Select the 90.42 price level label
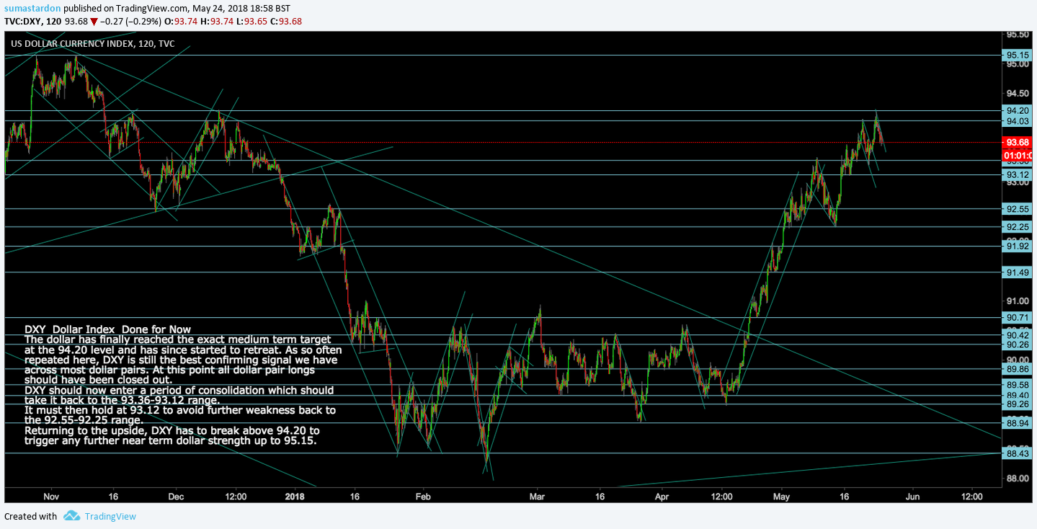The width and height of the screenshot is (1037, 529). 1018,335
